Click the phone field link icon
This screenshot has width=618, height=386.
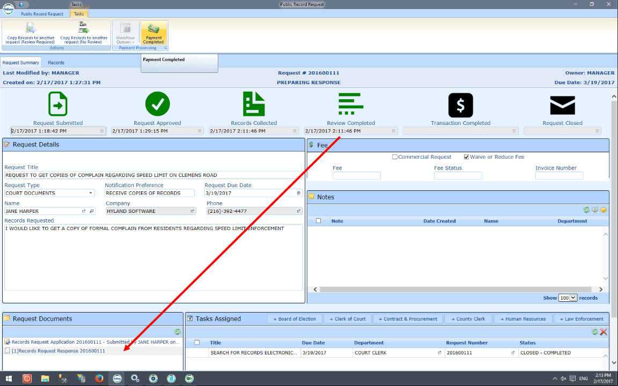[x=298, y=211]
